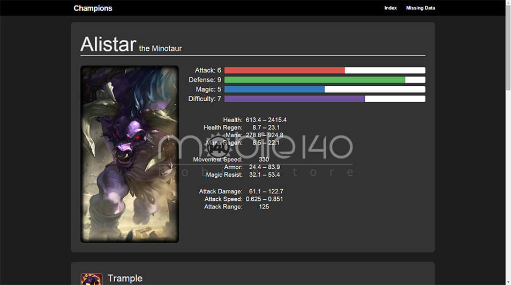Open the Missing Data page
The height and width of the screenshot is (285, 511).
(420, 8)
